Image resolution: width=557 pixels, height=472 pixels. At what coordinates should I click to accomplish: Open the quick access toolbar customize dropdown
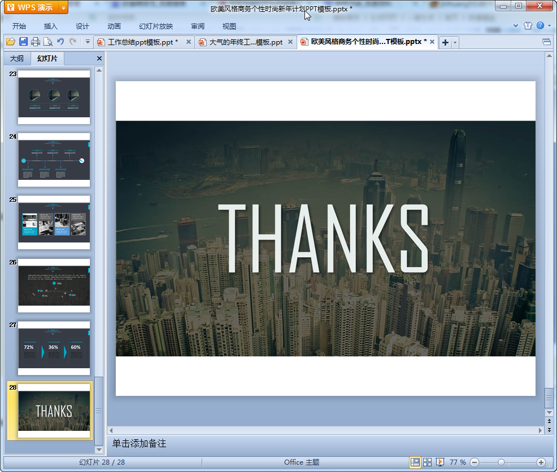pos(88,42)
